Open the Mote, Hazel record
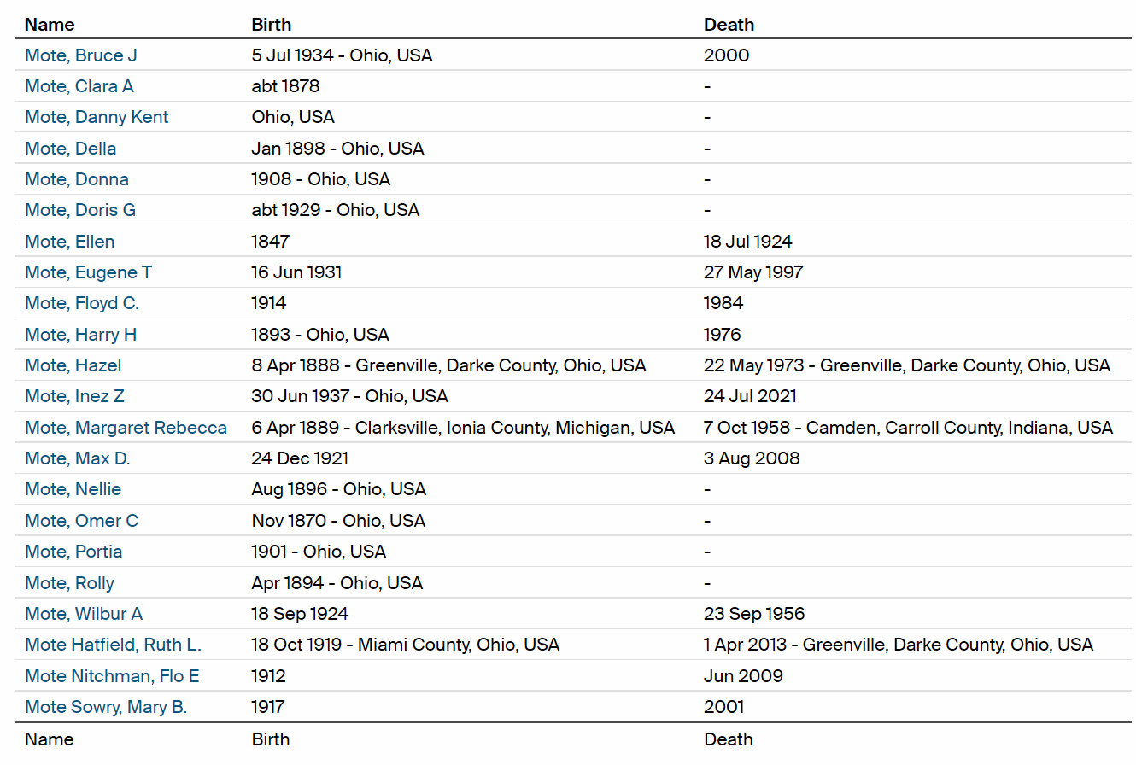 tap(73, 365)
